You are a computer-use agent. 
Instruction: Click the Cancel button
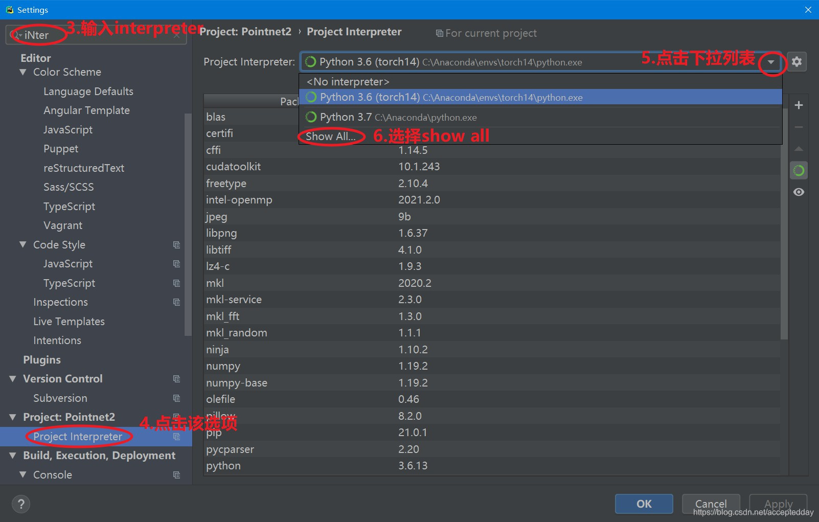pyautogui.click(x=711, y=504)
